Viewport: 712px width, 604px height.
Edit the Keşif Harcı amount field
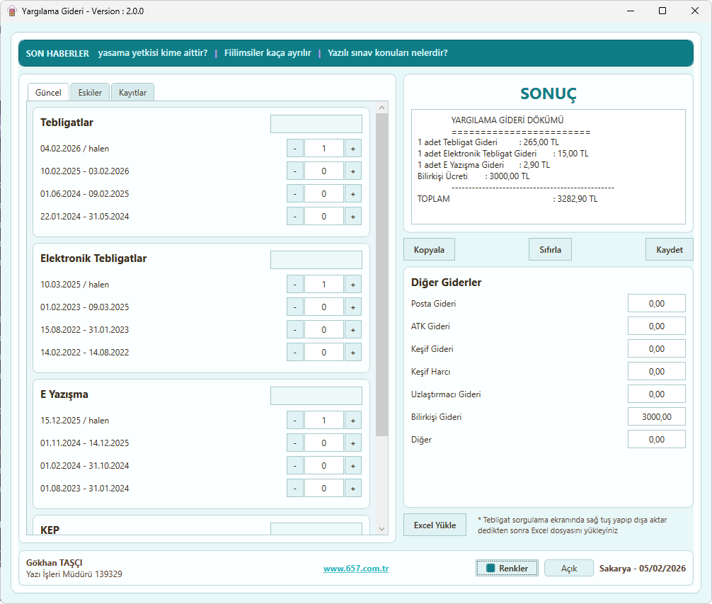click(x=657, y=372)
